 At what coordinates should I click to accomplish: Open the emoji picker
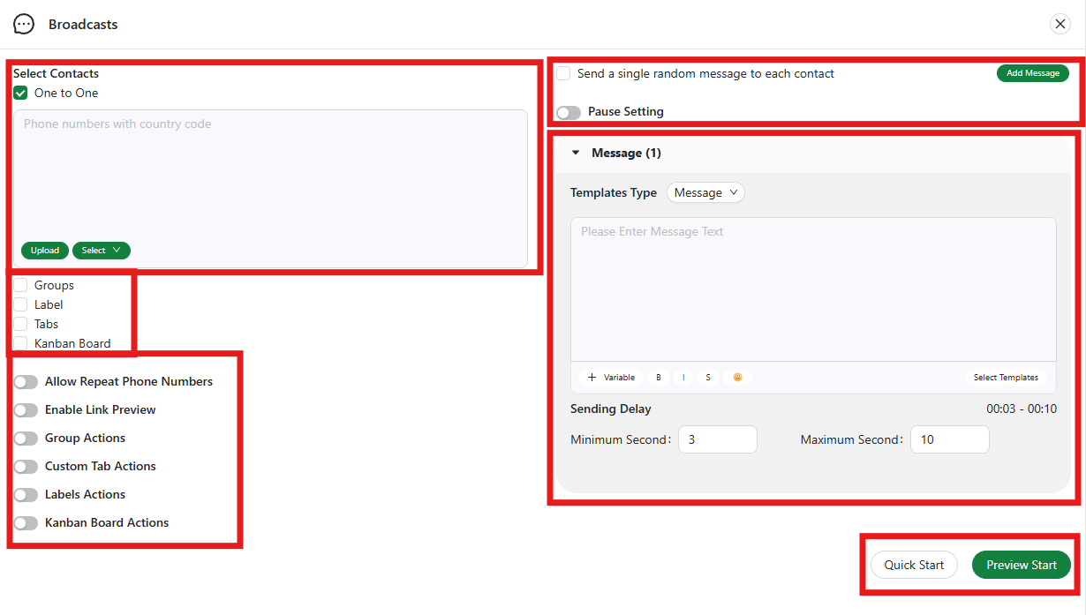[737, 378]
